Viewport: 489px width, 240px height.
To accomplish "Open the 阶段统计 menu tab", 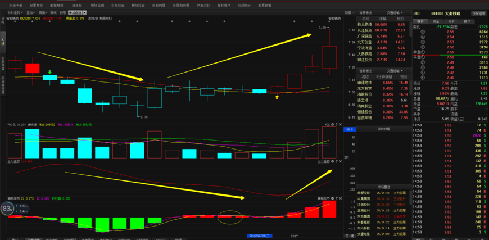I will pyautogui.click(x=244, y=5).
